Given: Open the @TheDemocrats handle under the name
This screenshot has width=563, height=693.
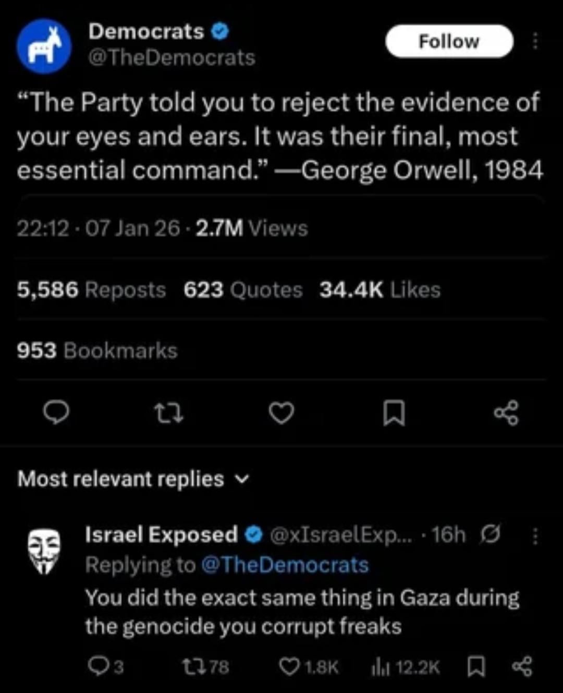Looking at the screenshot, I should click(172, 57).
